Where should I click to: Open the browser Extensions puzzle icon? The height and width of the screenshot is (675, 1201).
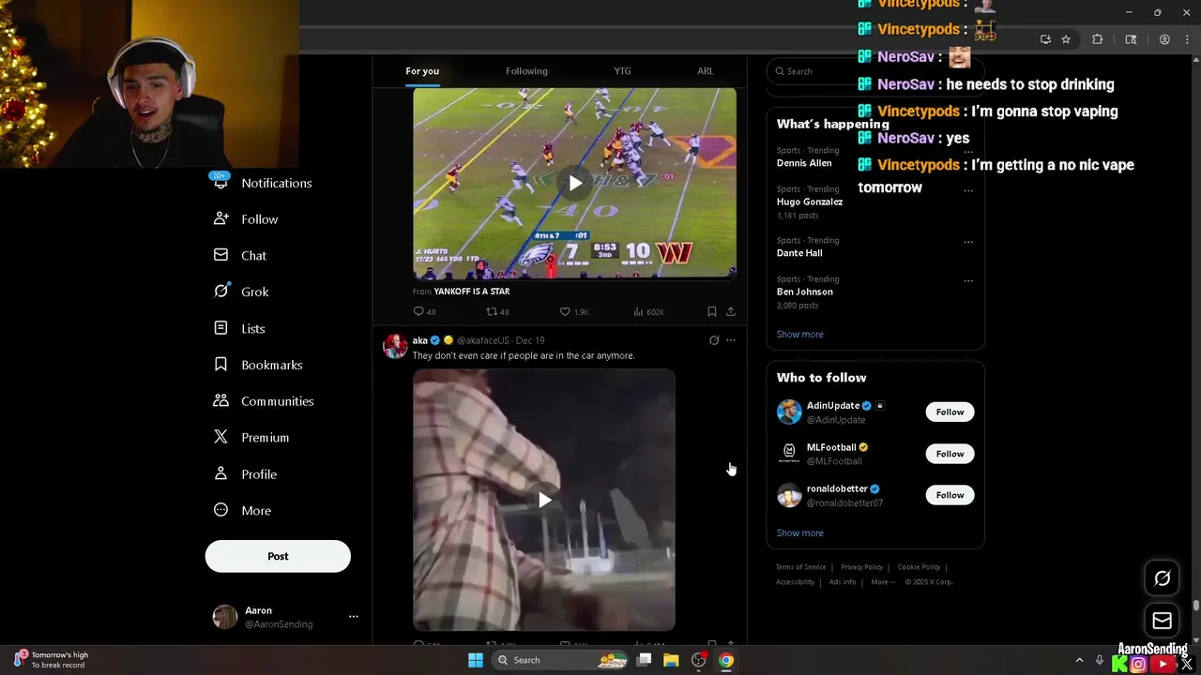pyautogui.click(x=1097, y=39)
